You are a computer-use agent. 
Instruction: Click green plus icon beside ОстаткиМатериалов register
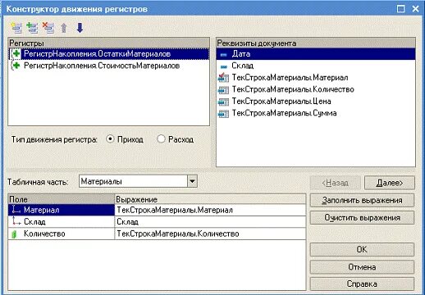point(16,53)
